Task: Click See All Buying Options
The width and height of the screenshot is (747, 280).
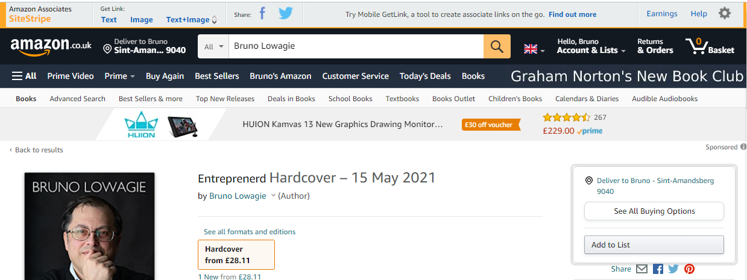Action: [x=654, y=211]
